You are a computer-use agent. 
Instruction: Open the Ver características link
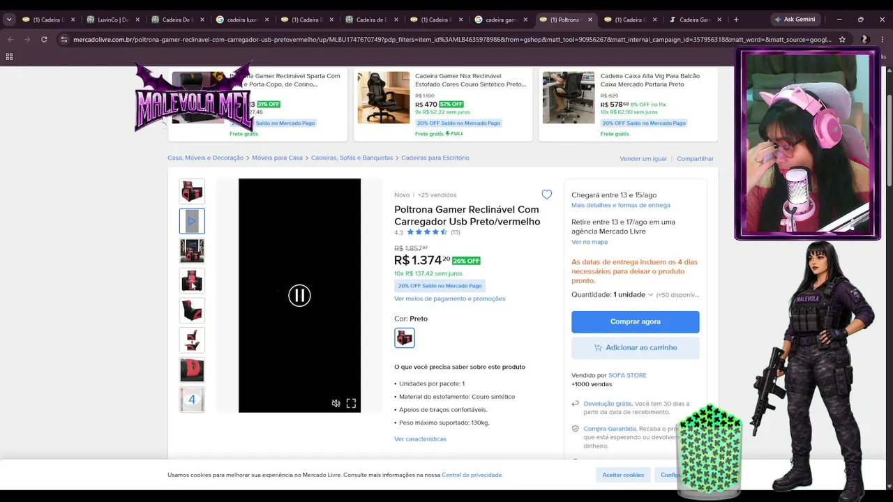[x=420, y=439]
